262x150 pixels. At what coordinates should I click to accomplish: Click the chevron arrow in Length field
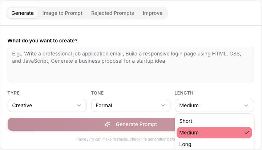coord(246,105)
